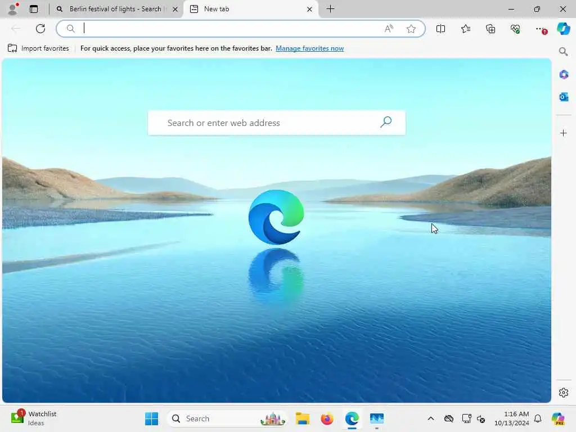
Task: Open a new tab with plus button
Action: (330, 9)
